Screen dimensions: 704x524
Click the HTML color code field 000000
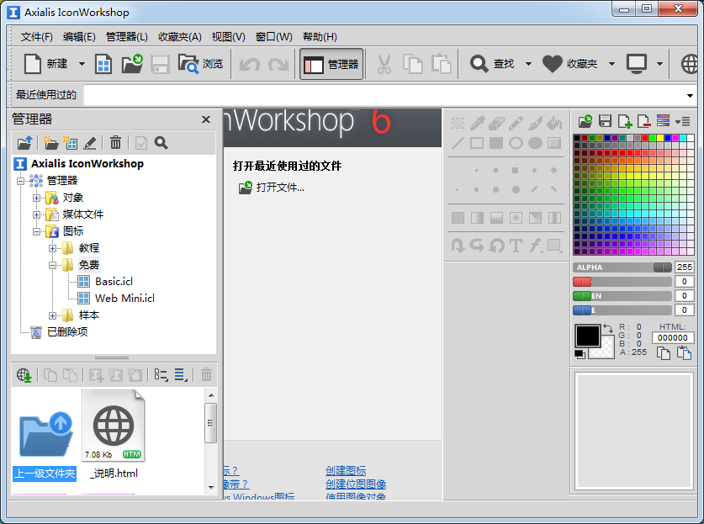coord(673,337)
